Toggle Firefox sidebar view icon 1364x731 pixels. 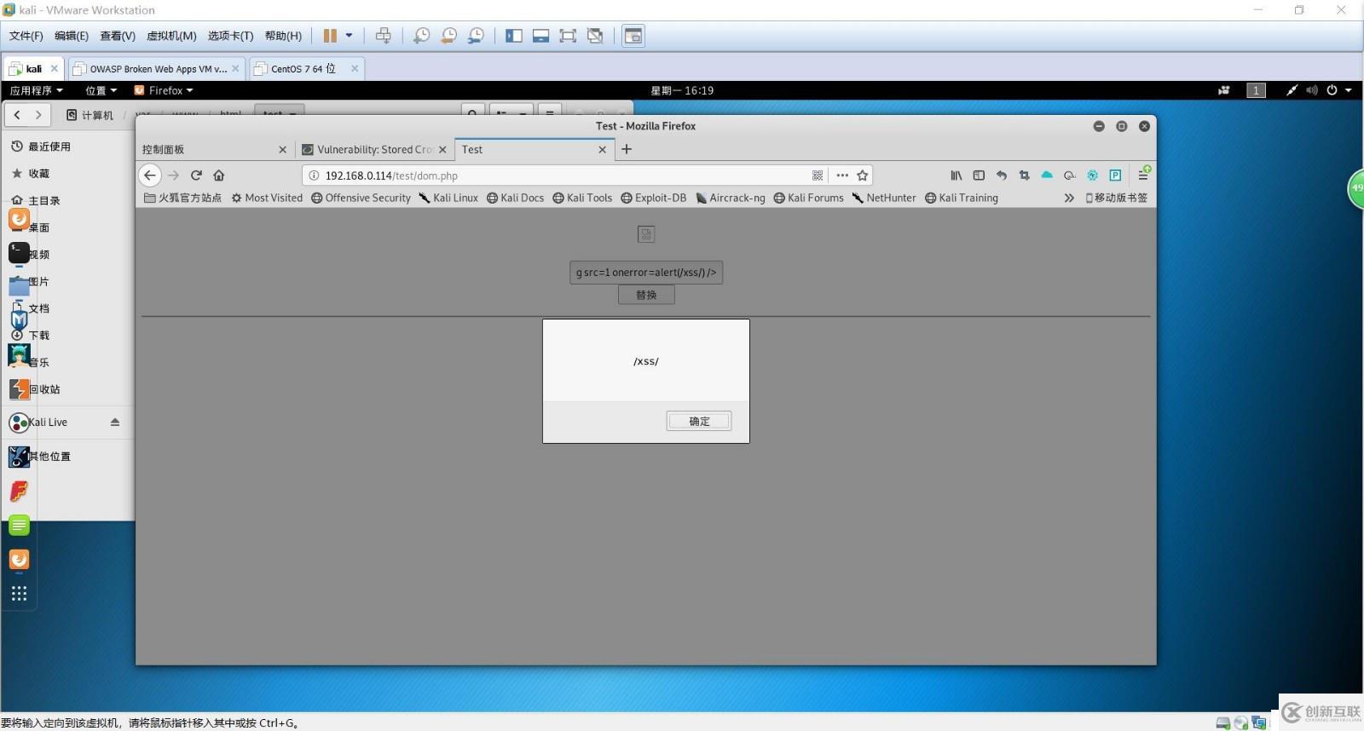coord(979,176)
